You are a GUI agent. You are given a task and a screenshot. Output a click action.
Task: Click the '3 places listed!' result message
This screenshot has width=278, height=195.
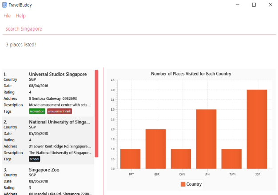coord(21,45)
